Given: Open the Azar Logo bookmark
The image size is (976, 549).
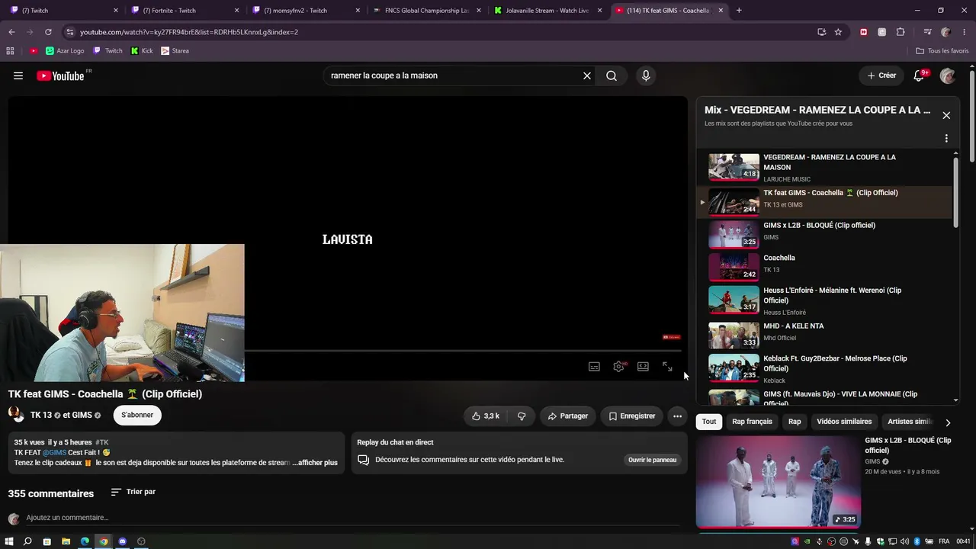Looking at the screenshot, I should click(x=65, y=51).
